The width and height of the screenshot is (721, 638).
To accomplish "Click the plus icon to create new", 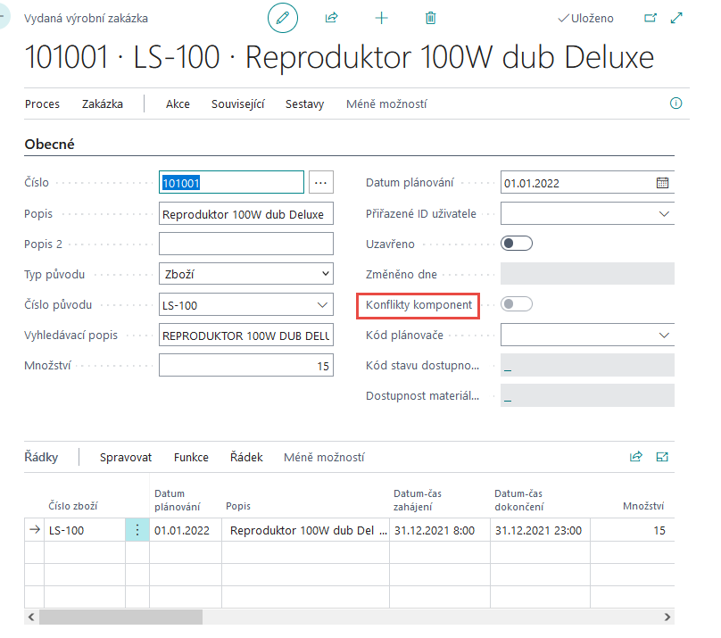I will pyautogui.click(x=381, y=18).
